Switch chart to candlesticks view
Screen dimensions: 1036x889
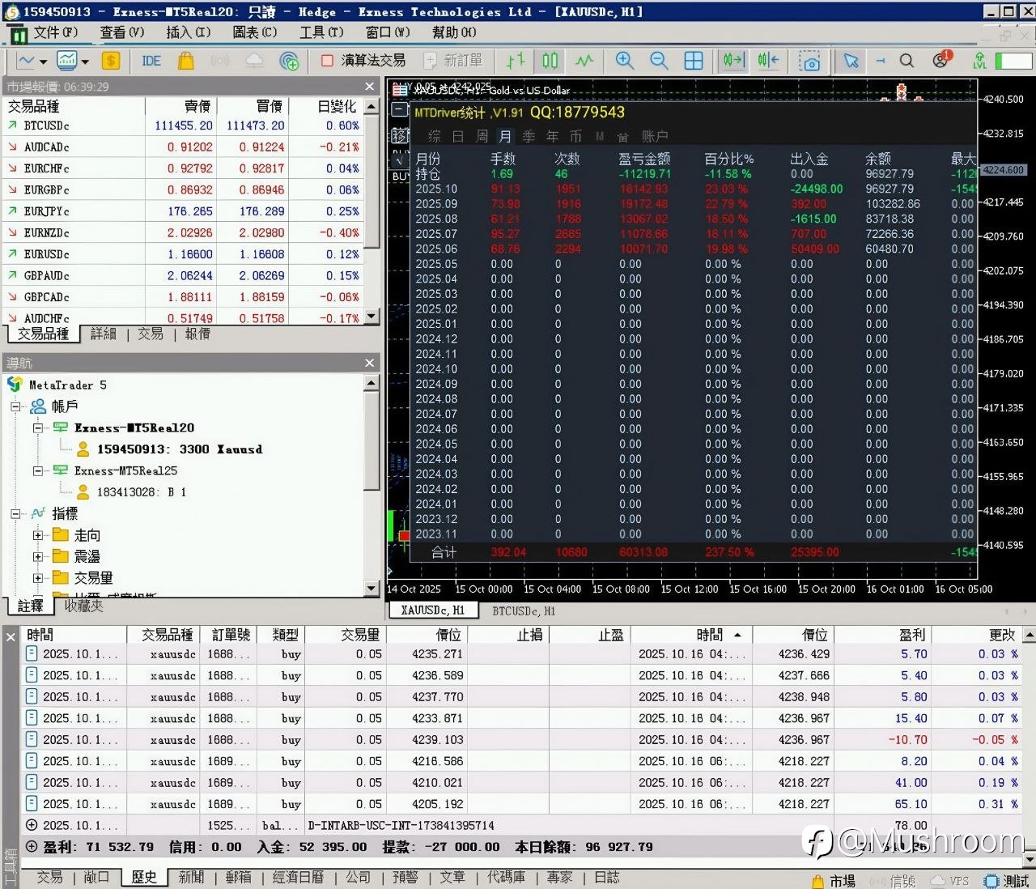click(550, 61)
